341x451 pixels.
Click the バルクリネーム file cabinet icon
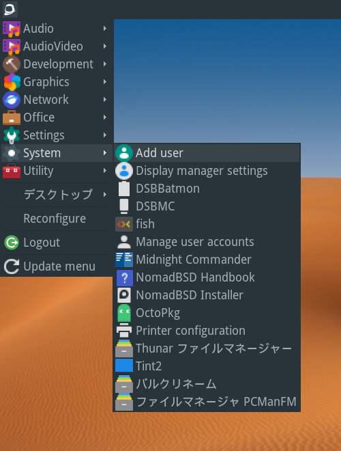[124, 384]
